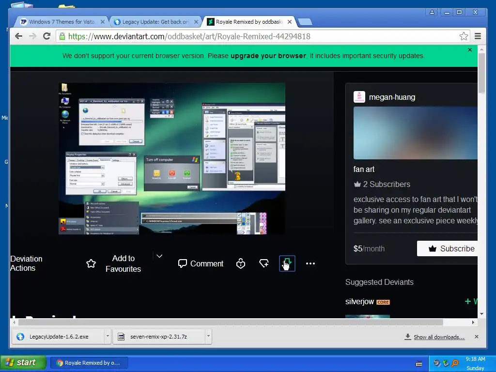Viewport: 496px width, 372px height.
Task: Click the green padlock security icon
Action: point(62,36)
